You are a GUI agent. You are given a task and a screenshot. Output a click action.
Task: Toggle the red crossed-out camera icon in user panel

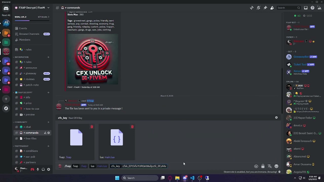click(x=32, y=169)
